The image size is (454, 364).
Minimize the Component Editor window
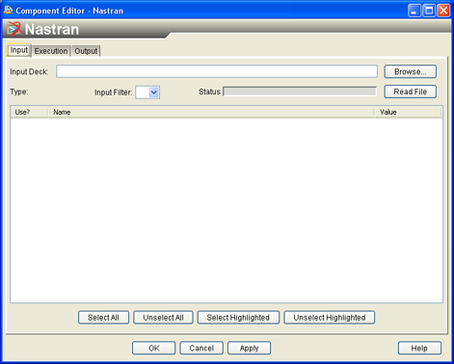[x=414, y=11]
